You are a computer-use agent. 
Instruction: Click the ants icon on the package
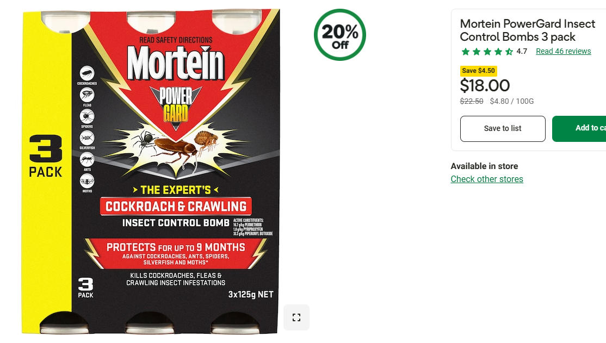click(87, 159)
